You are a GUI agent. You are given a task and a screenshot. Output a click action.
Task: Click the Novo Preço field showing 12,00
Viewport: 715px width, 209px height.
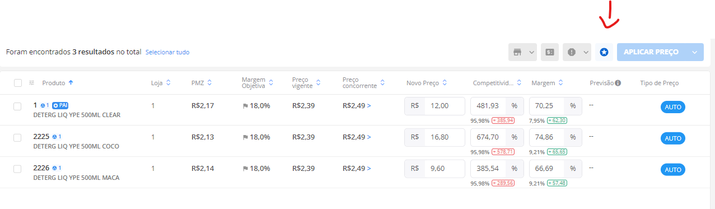click(x=435, y=106)
